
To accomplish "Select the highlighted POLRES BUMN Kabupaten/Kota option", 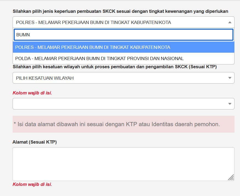I will [x=93, y=47].
